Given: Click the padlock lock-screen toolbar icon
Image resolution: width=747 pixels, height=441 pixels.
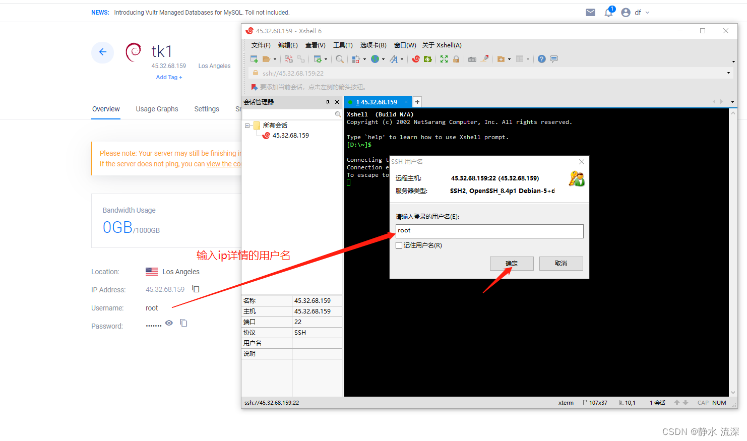Looking at the screenshot, I should (x=456, y=59).
